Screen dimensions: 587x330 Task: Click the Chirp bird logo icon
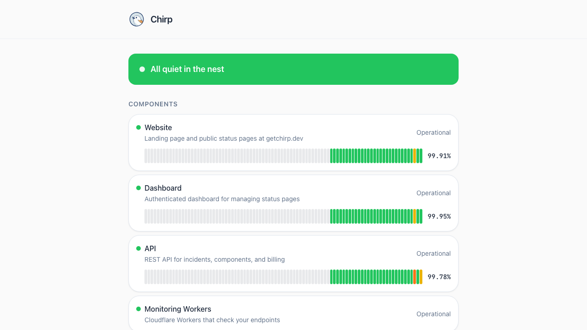point(137,19)
